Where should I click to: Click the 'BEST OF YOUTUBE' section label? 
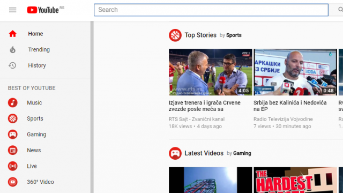coord(32,88)
